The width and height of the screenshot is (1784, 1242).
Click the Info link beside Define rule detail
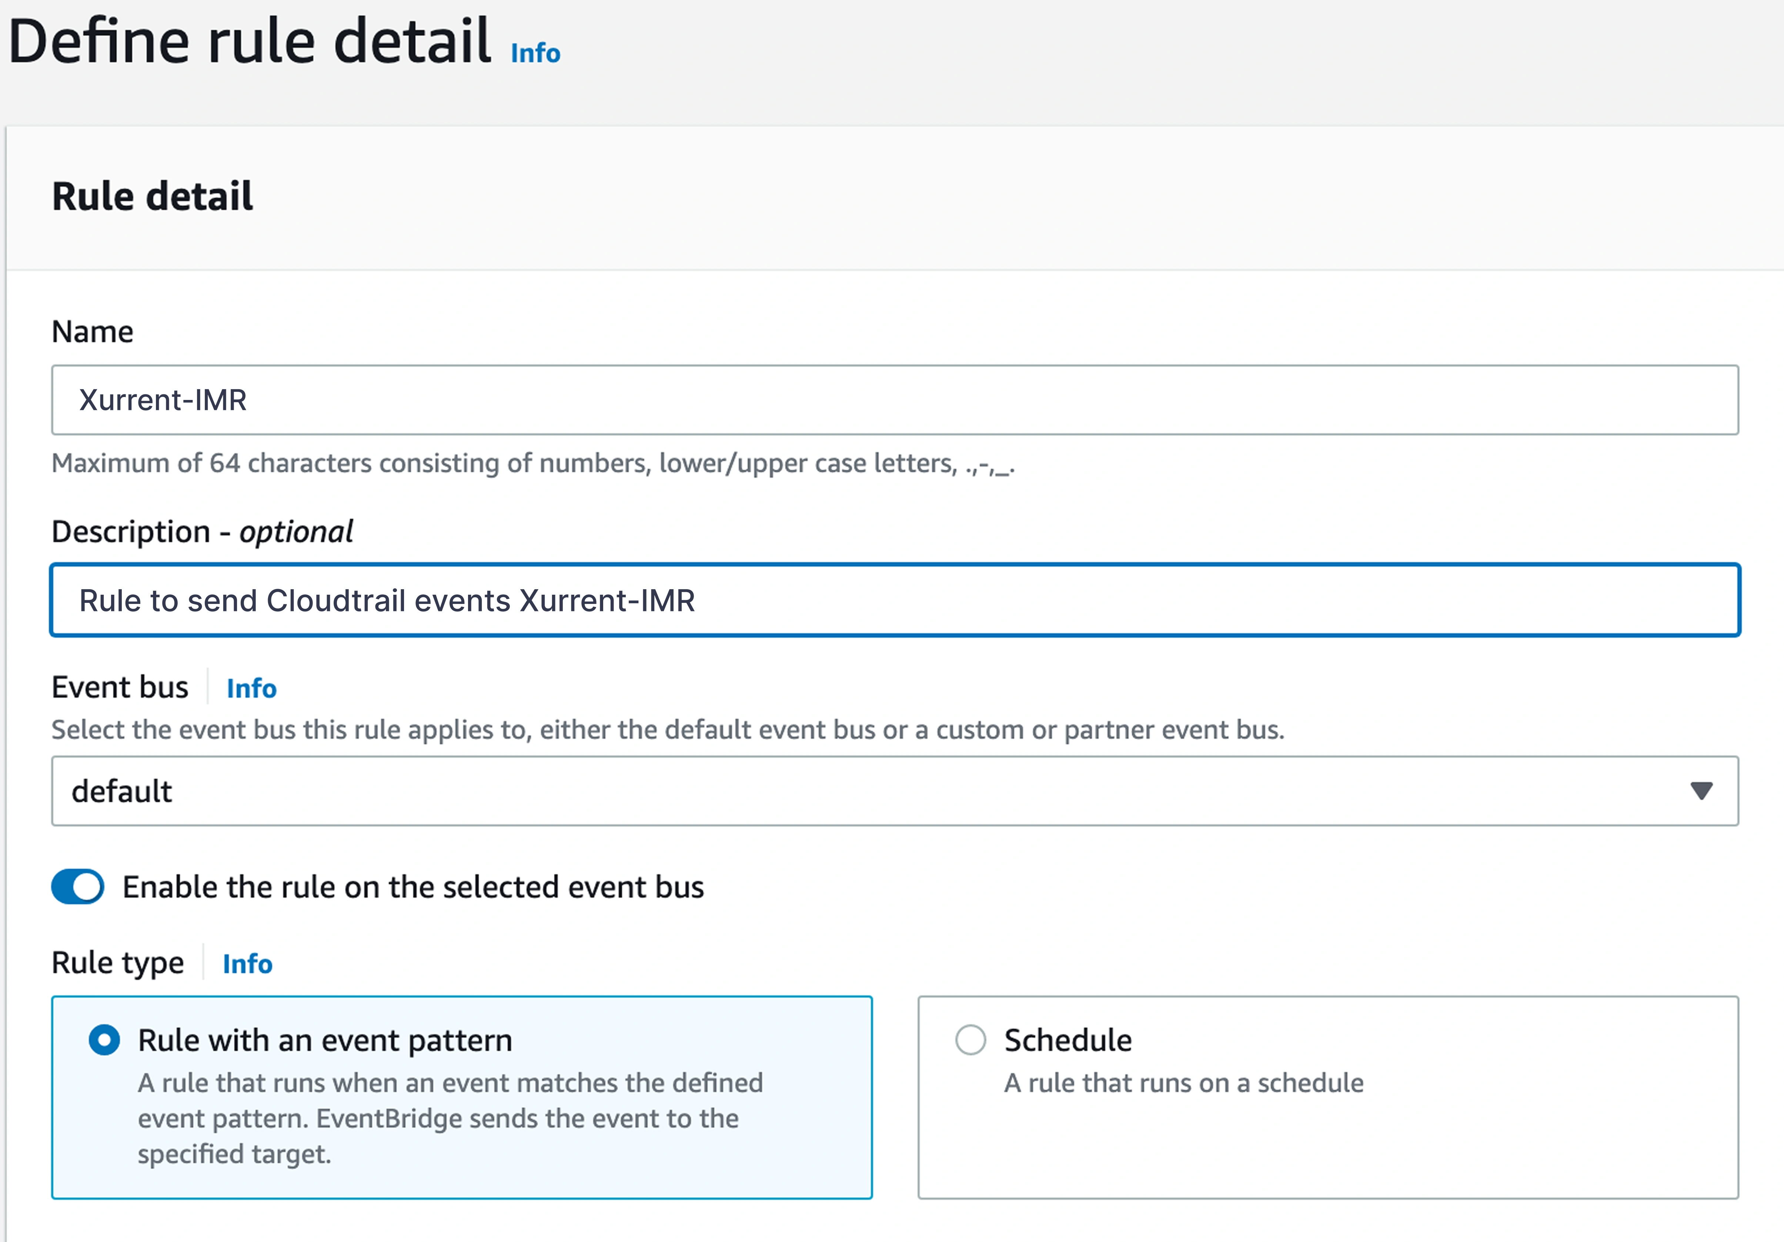coord(535,53)
